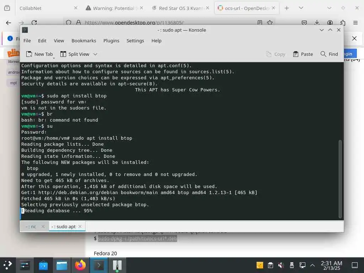This screenshot has width=364, height=273.
Task: Click the Konsole taskbar entry
Action: [x=99, y=265]
